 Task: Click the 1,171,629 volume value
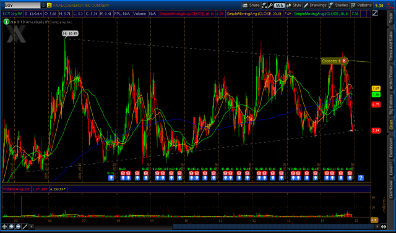coord(40,189)
